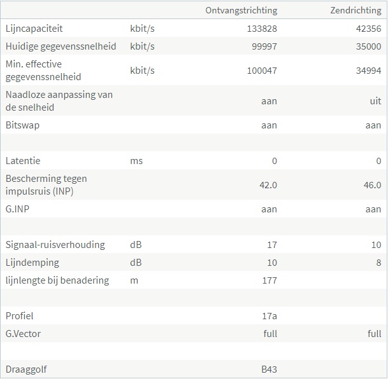This screenshot has height=379, width=388.
Task: Click the send data rate value 35000
Action: pos(369,46)
